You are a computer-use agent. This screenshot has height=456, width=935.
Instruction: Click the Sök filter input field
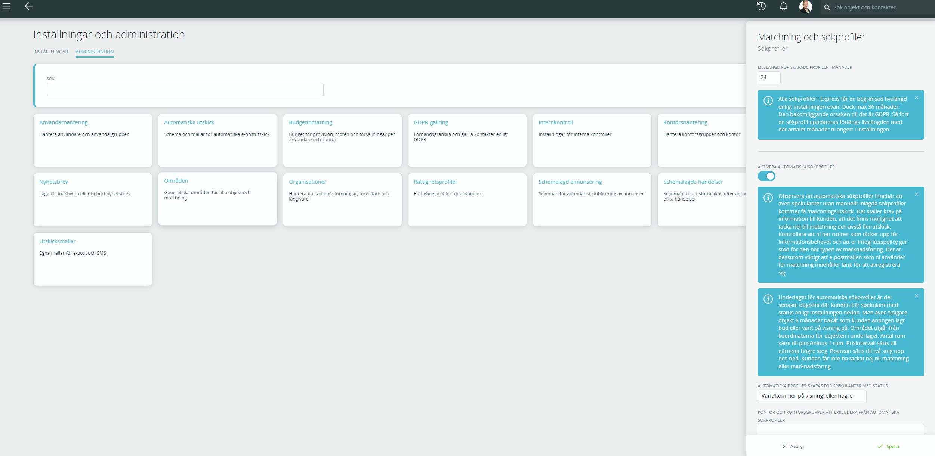pos(185,90)
